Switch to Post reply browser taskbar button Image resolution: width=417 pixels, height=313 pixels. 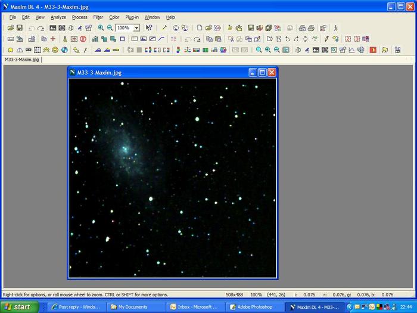pos(77,307)
